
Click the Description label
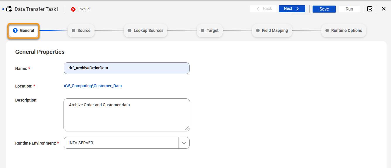26,100
